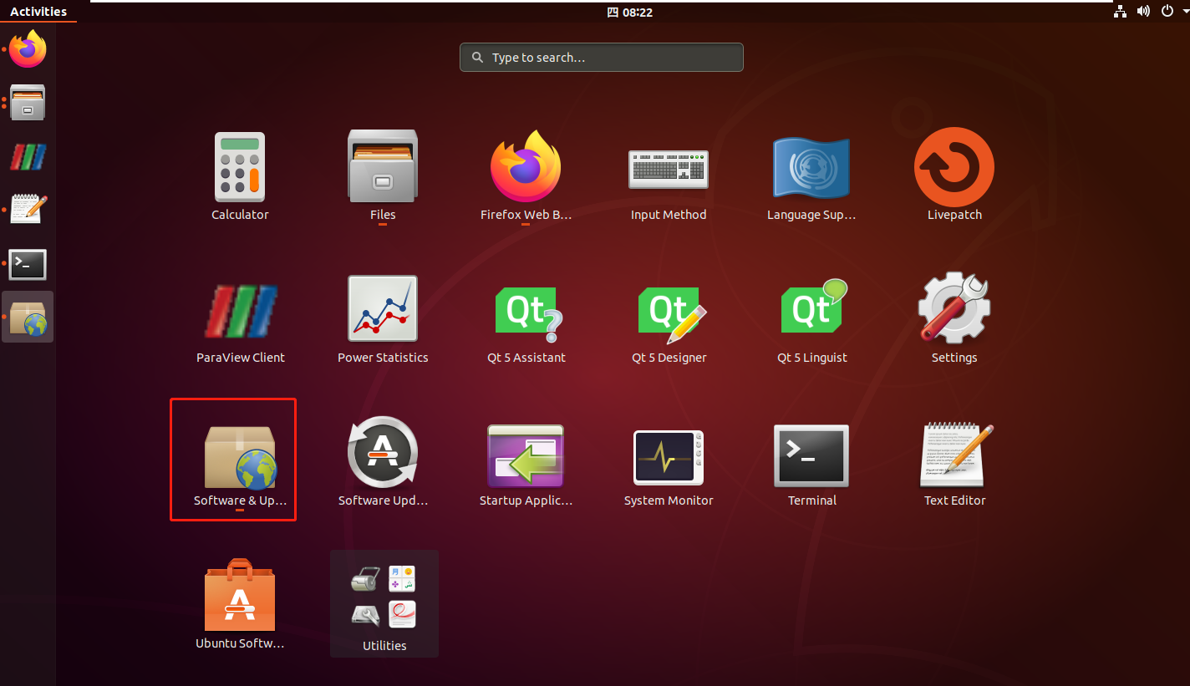Open the Ubuntu Software store
Viewport: 1190px width, 686px height.
[x=240, y=605]
